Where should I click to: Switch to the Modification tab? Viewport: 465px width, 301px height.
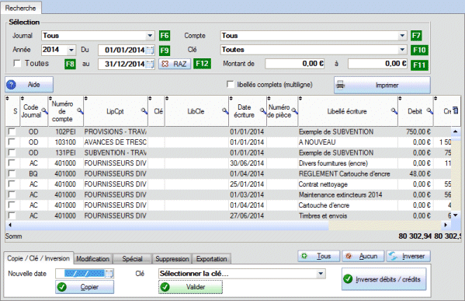coord(93,259)
